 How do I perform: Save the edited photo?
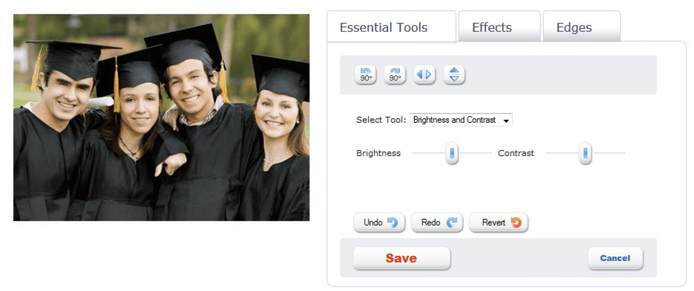(402, 258)
